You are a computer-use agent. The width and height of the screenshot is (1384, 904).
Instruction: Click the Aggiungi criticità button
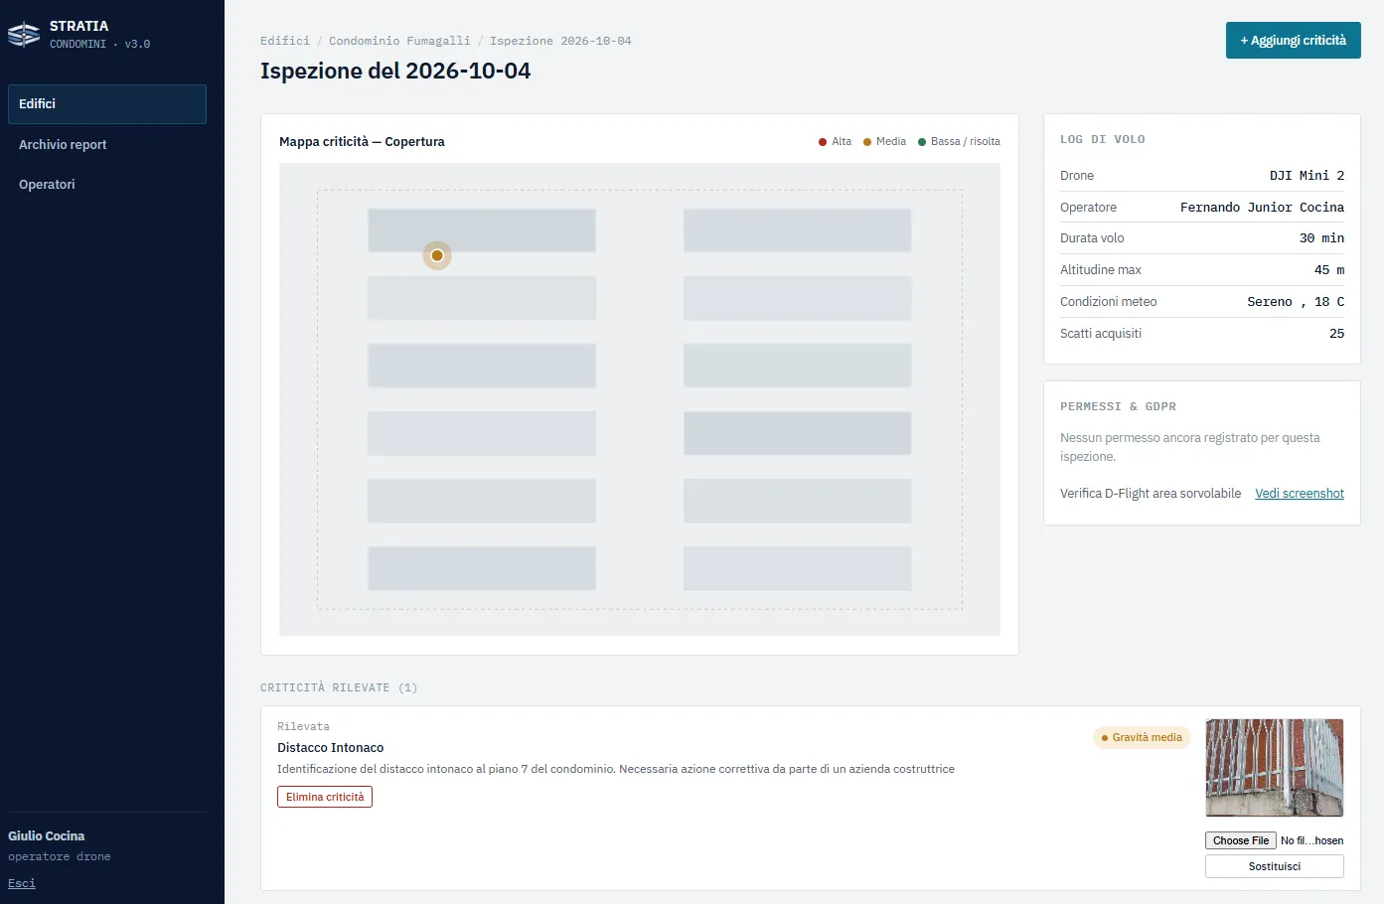pyautogui.click(x=1293, y=41)
